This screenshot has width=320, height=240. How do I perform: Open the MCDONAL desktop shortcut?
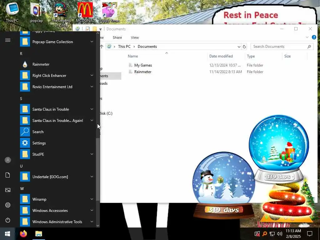(85, 12)
